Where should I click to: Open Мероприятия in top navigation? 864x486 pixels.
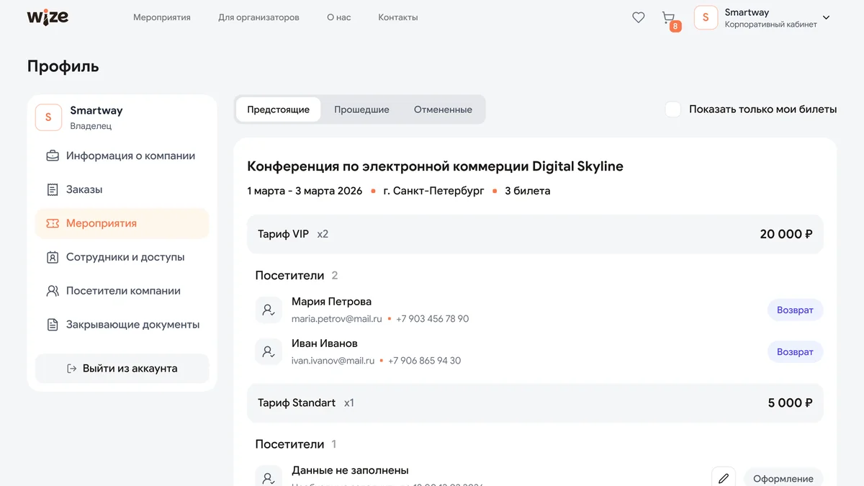pyautogui.click(x=162, y=17)
